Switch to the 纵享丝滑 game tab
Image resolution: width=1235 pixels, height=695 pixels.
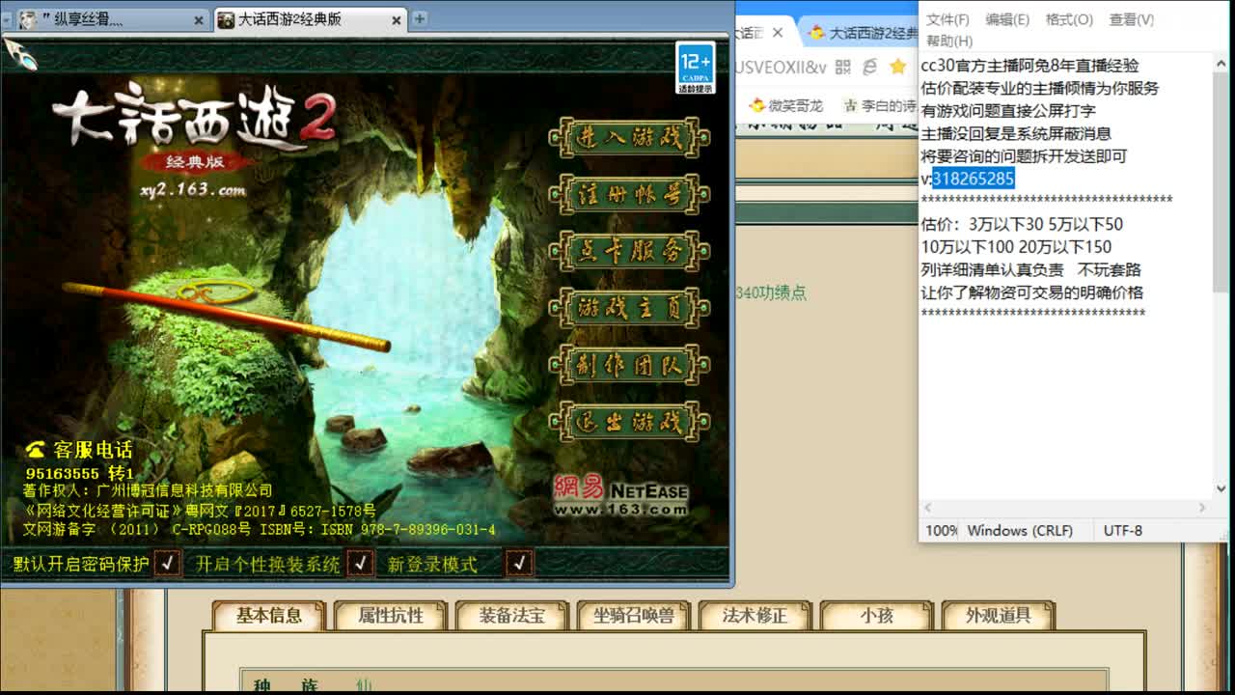(x=114, y=19)
